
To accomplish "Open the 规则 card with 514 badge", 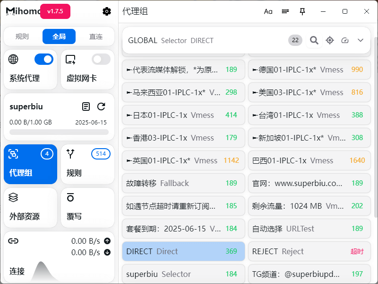I will click(87, 164).
